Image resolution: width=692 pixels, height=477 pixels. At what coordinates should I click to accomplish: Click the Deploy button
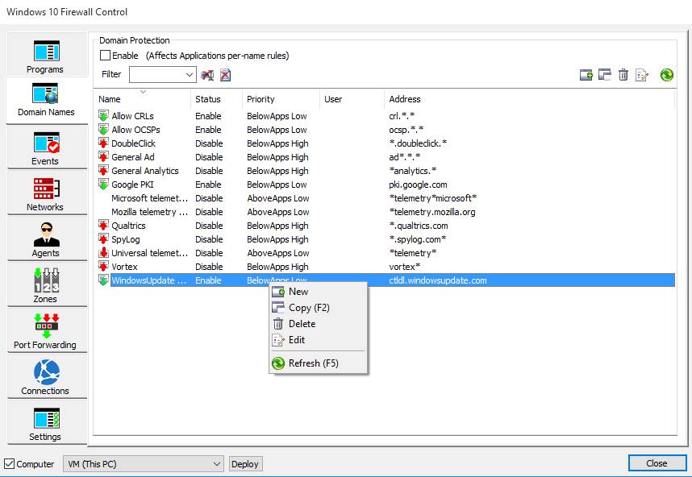[x=245, y=464]
